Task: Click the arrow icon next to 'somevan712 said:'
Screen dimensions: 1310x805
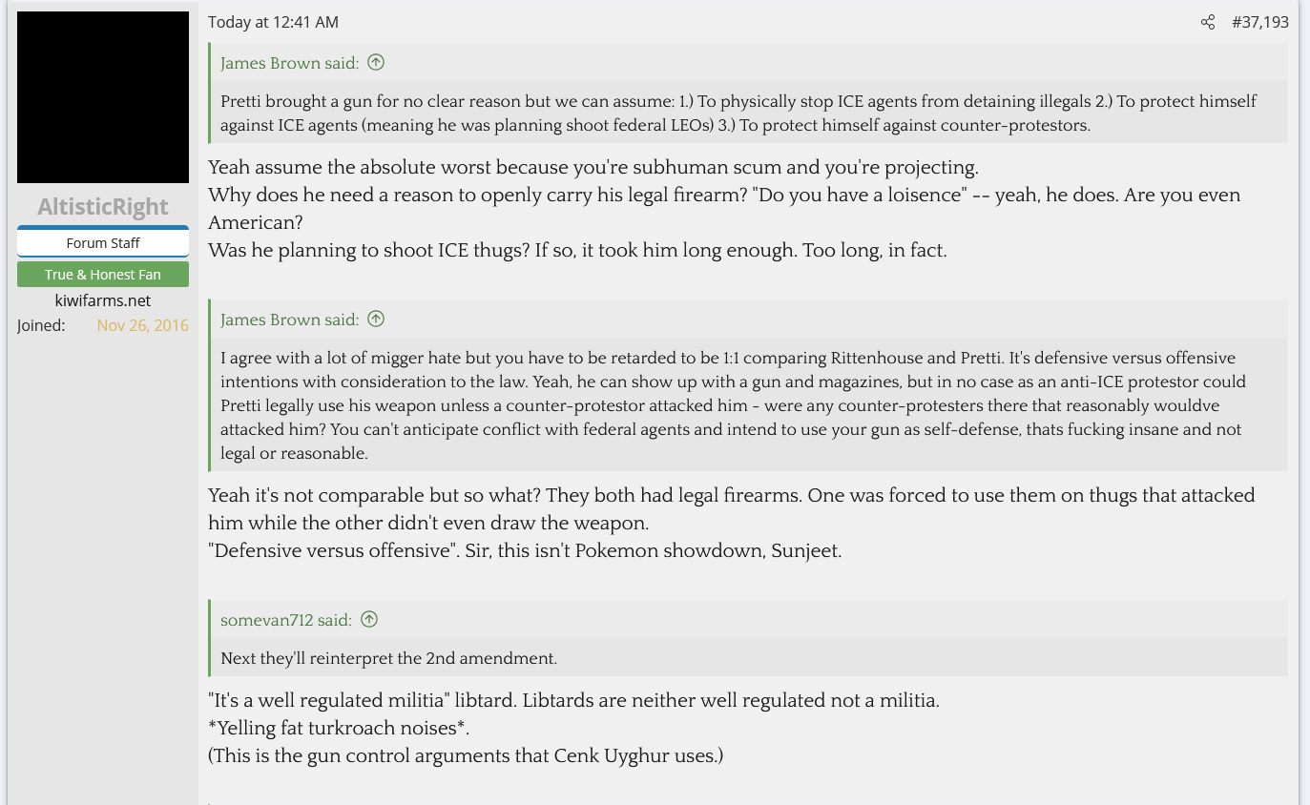Action: 369,620
